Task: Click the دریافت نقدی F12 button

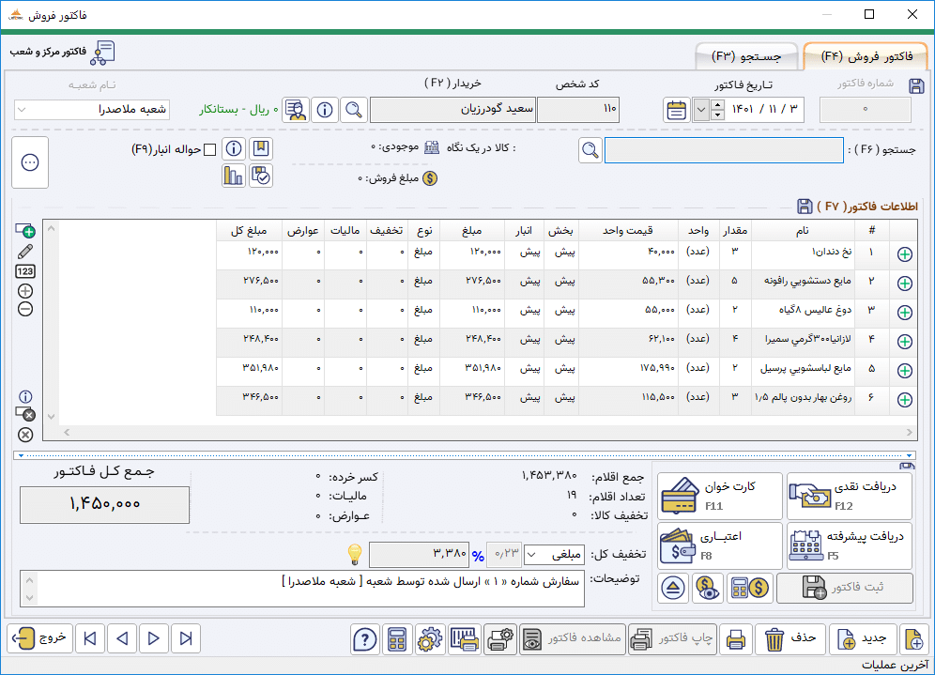Action: click(850, 496)
